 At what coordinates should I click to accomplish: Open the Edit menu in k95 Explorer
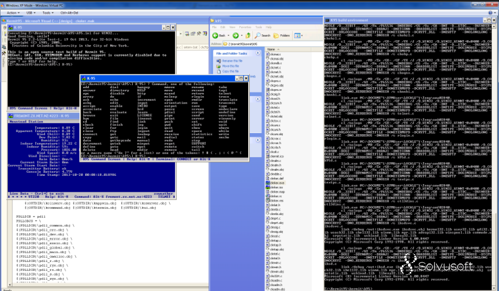coord(223,27)
